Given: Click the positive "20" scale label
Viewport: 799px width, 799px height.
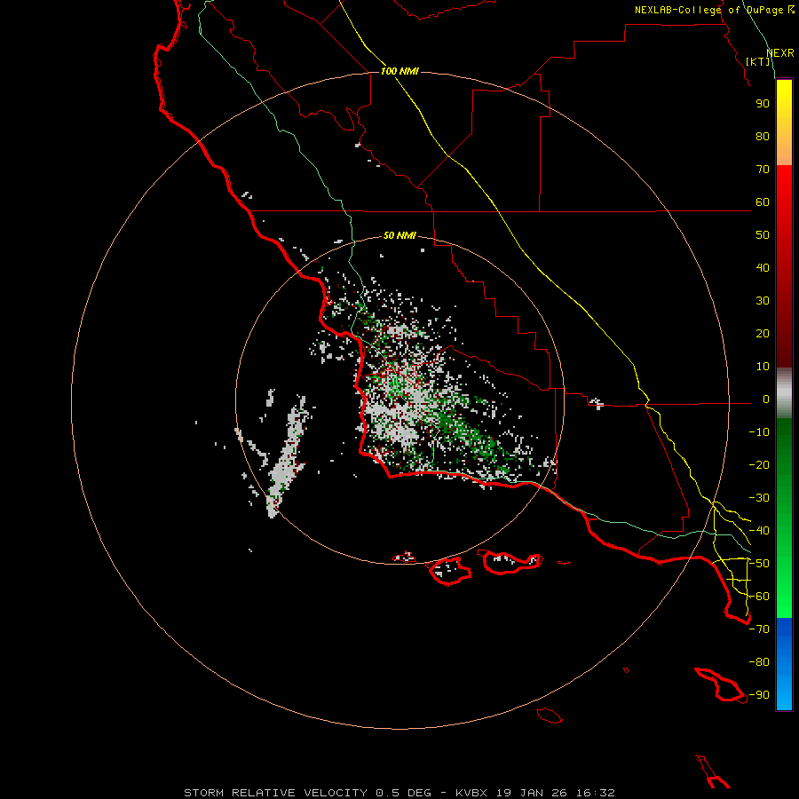Looking at the screenshot, I should point(763,334).
